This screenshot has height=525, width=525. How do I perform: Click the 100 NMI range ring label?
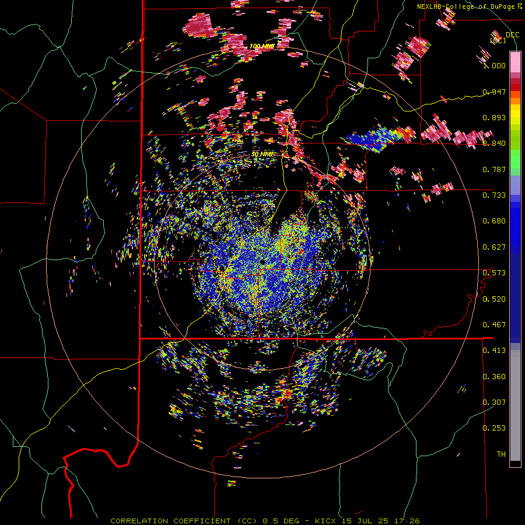pyautogui.click(x=262, y=46)
